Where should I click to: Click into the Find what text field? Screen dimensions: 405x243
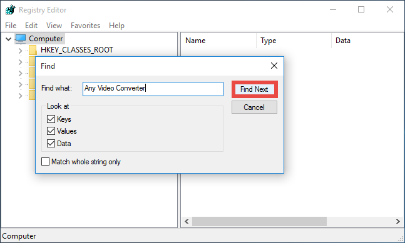[153, 89]
